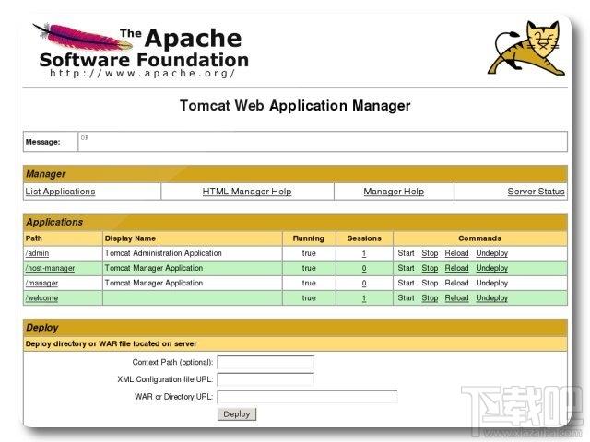Click running value true for /admin
Viewport: 590px width, 442px height.
(309, 253)
